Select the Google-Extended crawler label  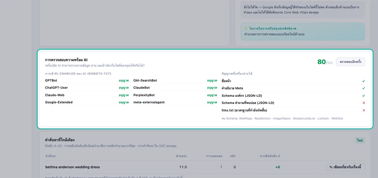point(59,102)
